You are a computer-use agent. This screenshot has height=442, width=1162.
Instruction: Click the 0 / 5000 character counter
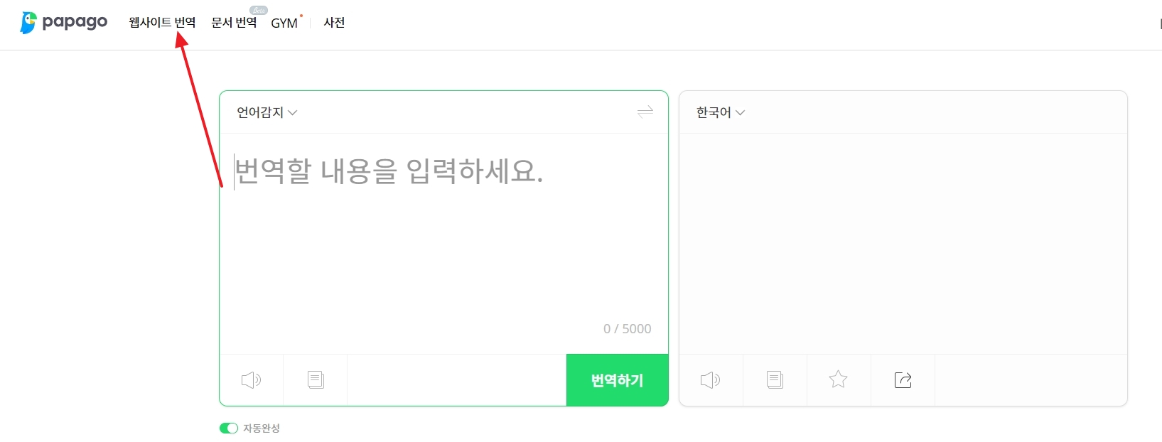(627, 328)
